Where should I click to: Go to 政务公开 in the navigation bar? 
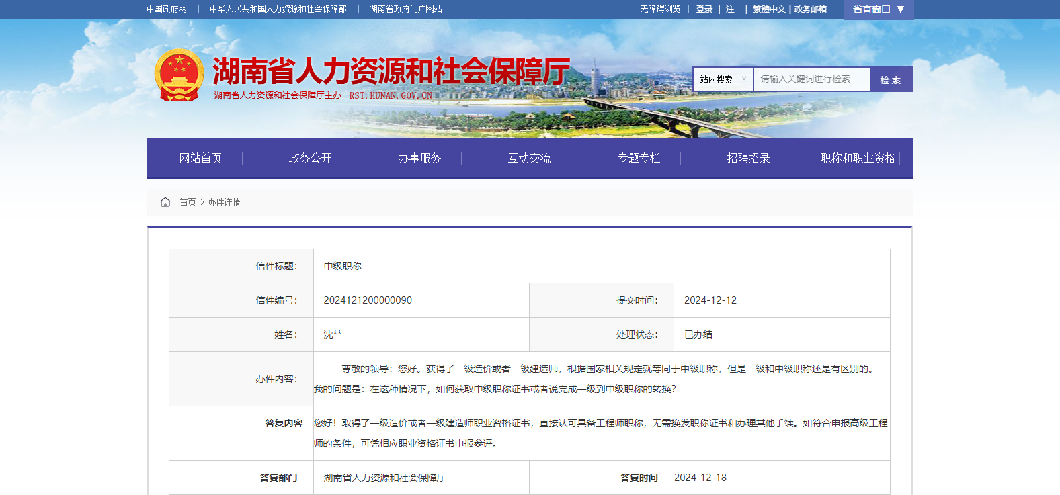pos(310,158)
